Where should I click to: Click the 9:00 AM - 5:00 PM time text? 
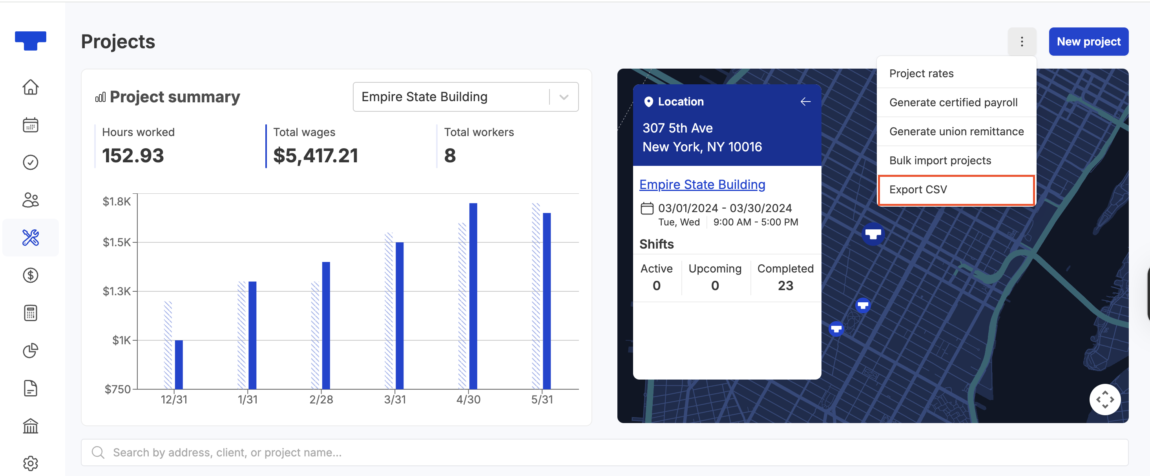pyautogui.click(x=756, y=222)
